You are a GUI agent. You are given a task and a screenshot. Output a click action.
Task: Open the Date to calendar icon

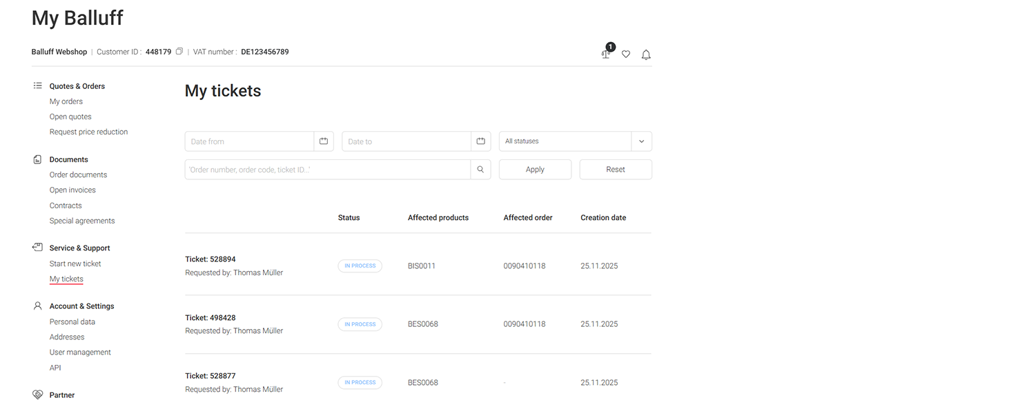coord(481,141)
